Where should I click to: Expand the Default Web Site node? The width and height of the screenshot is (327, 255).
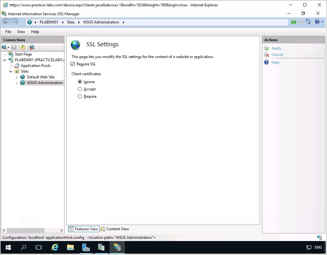click(17, 77)
